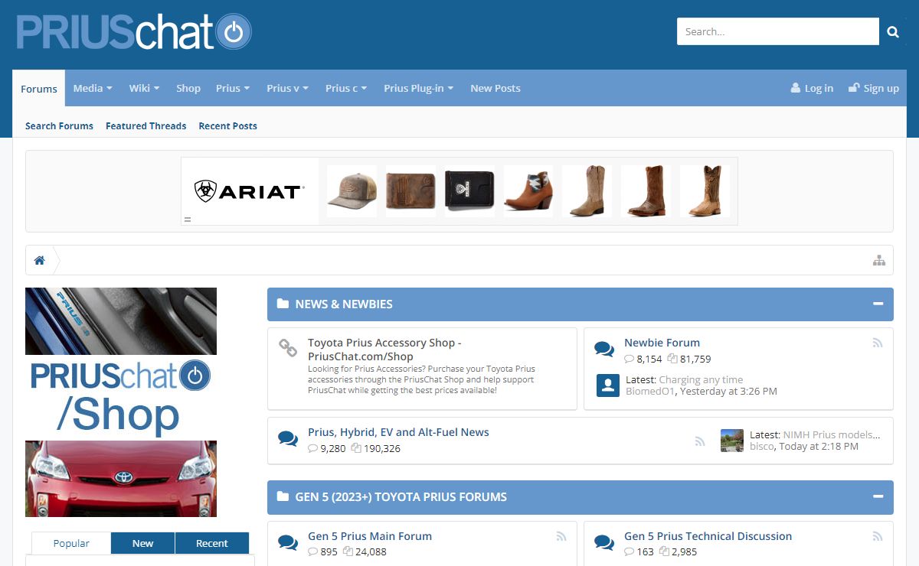Click the NEWS & NEWBIES category title
Image resolution: width=919 pixels, height=566 pixels.
pos(344,304)
